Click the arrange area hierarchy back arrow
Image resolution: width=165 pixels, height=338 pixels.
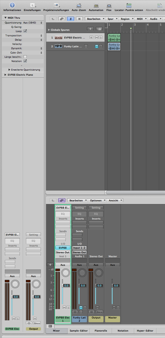[53, 19]
